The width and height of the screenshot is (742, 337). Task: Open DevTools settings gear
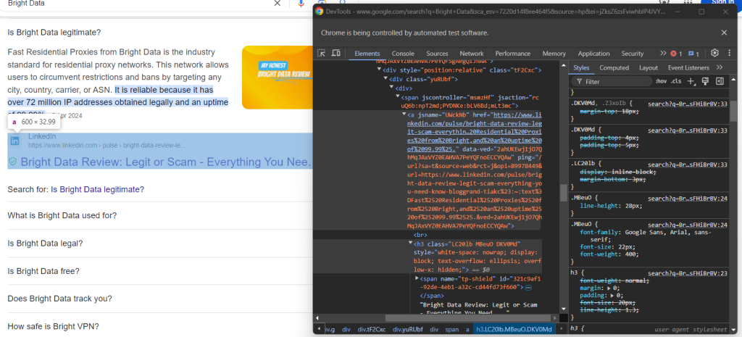[x=714, y=54]
